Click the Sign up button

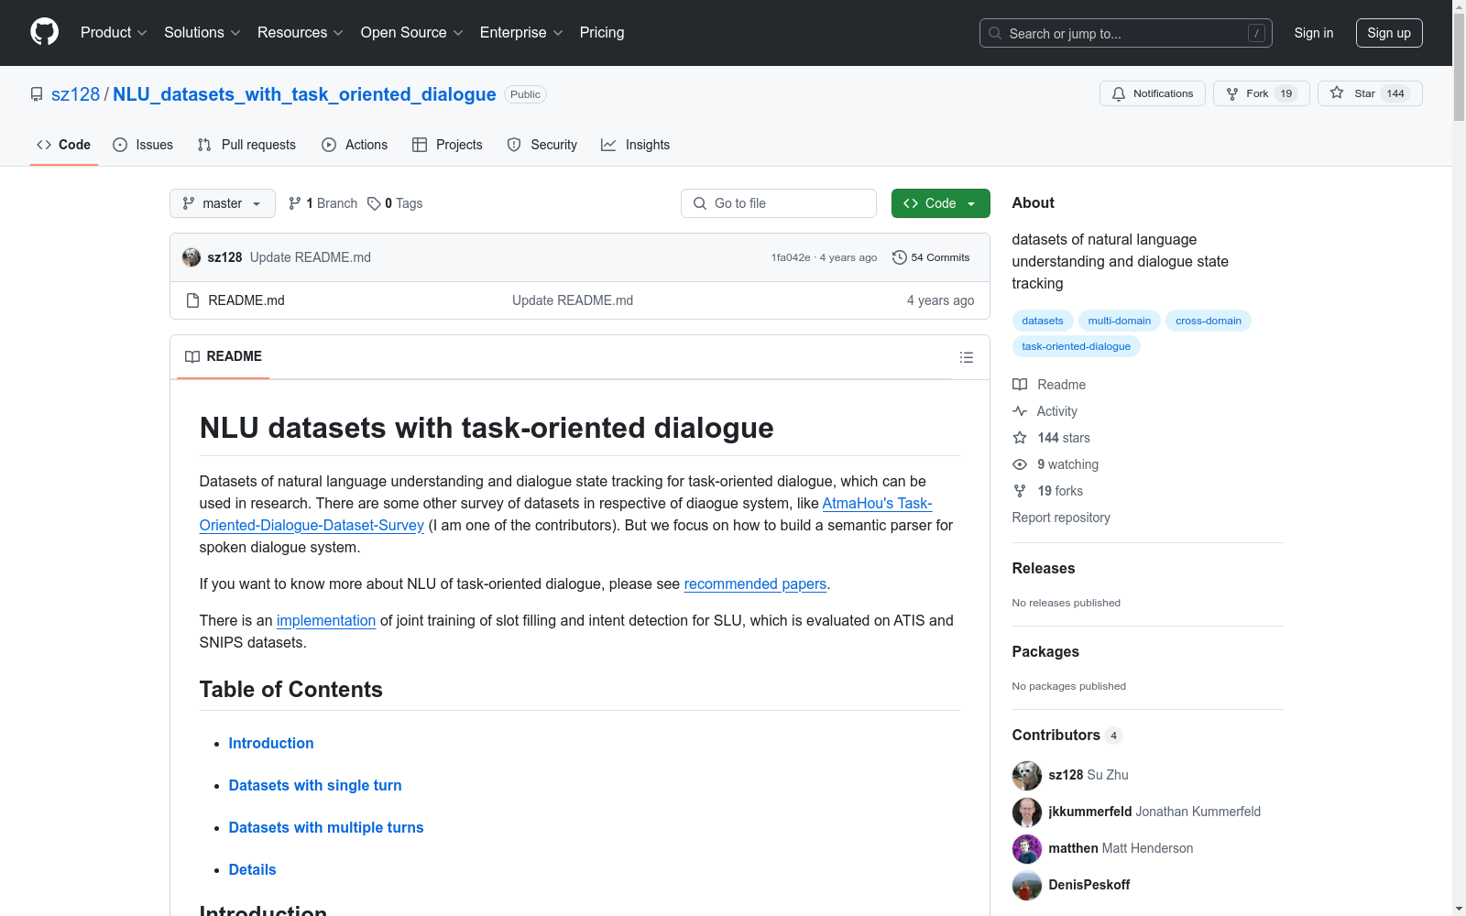(1389, 33)
